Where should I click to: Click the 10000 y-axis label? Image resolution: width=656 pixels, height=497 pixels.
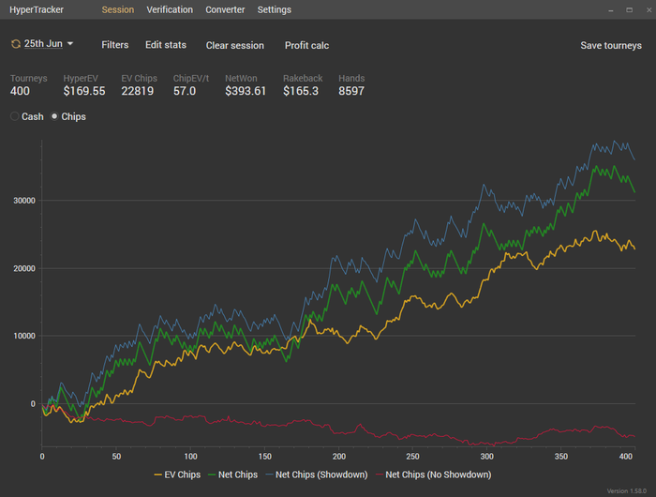pyautogui.click(x=24, y=336)
